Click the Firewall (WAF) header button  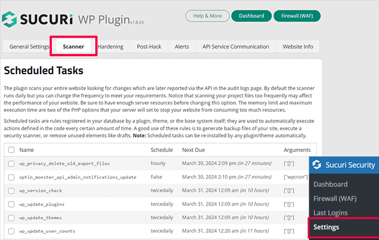click(x=297, y=16)
